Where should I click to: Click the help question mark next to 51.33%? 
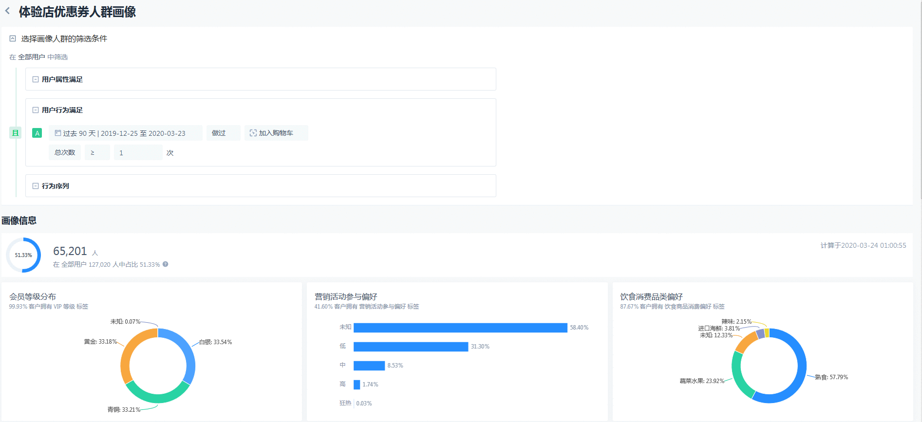[166, 264]
